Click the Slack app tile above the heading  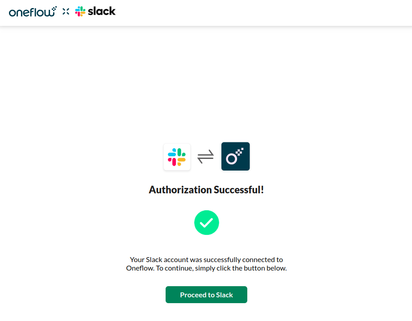click(177, 157)
